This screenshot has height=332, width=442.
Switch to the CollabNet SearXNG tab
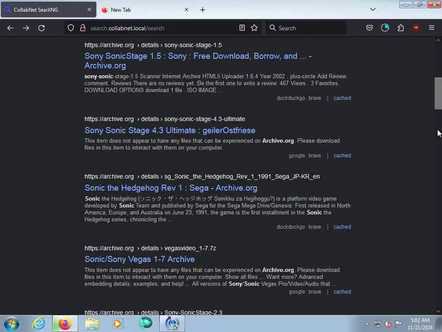pos(48,10)
